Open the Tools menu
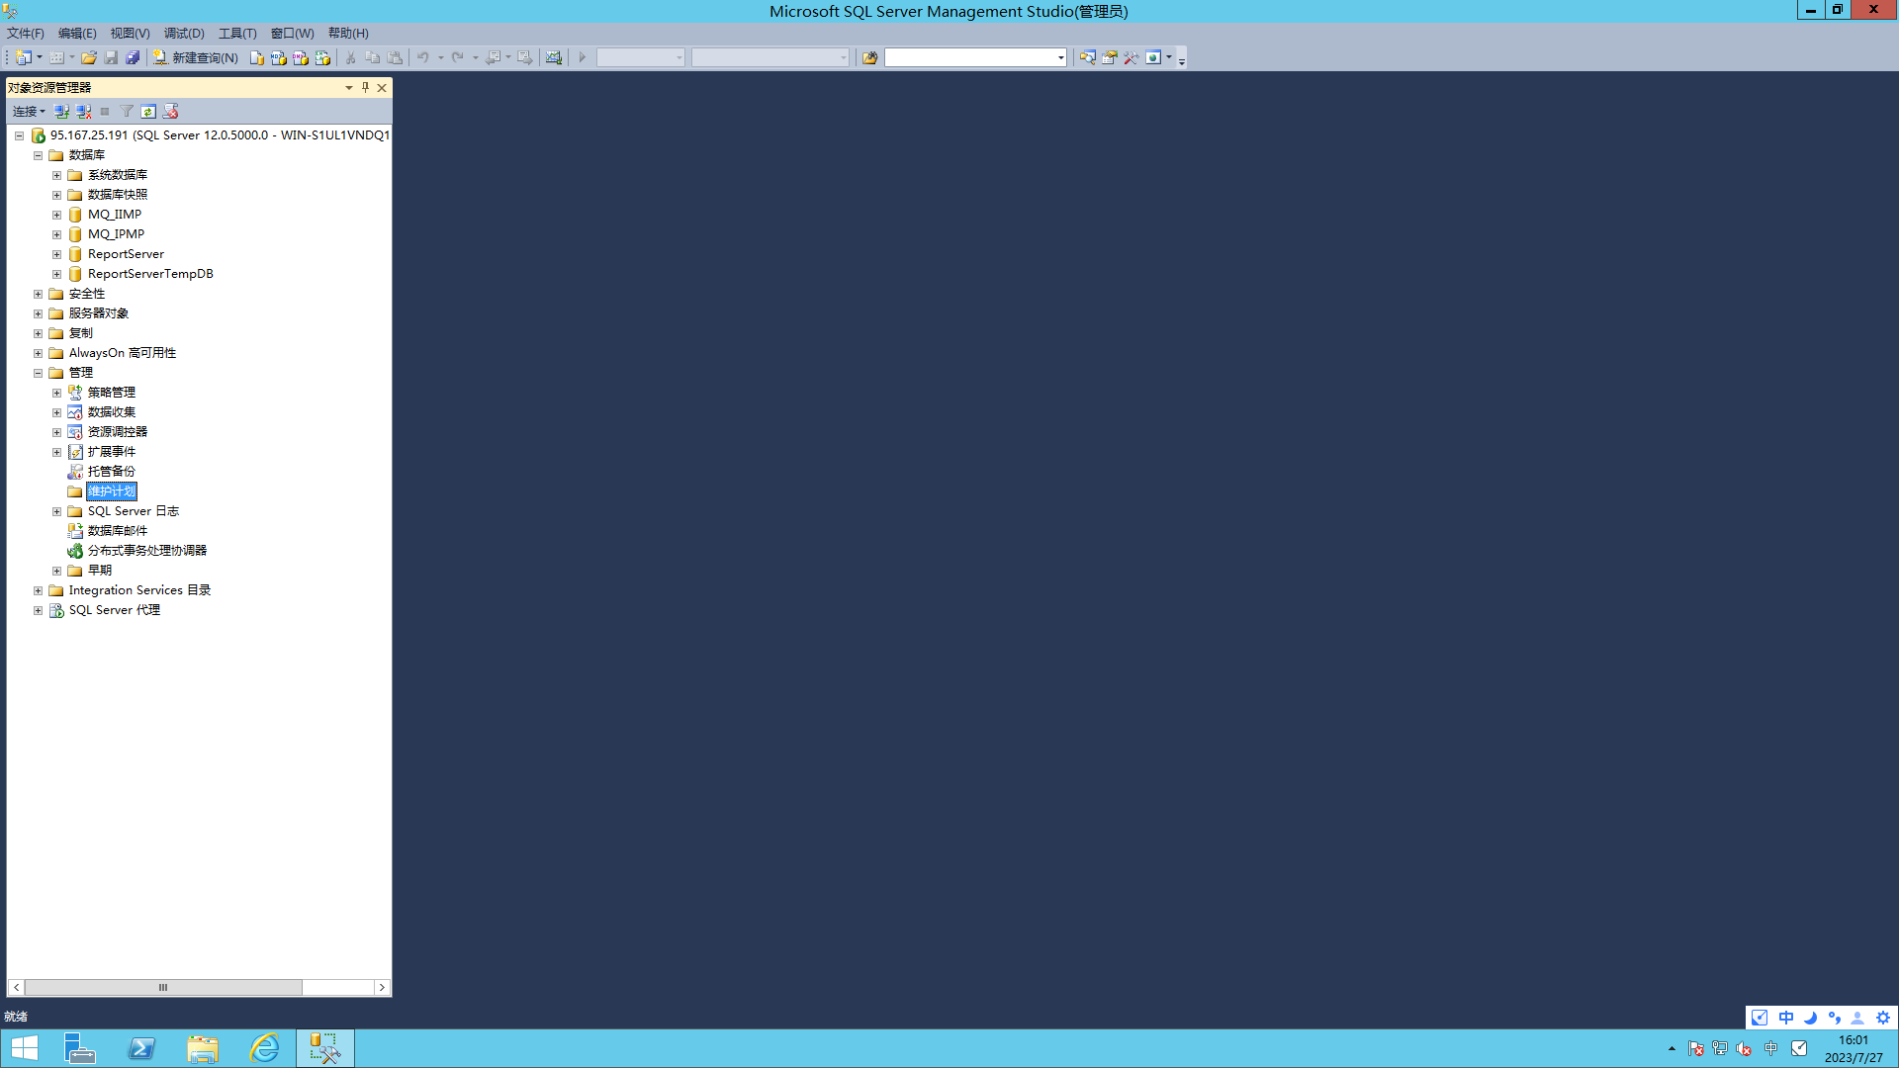 tap(236, 33)
